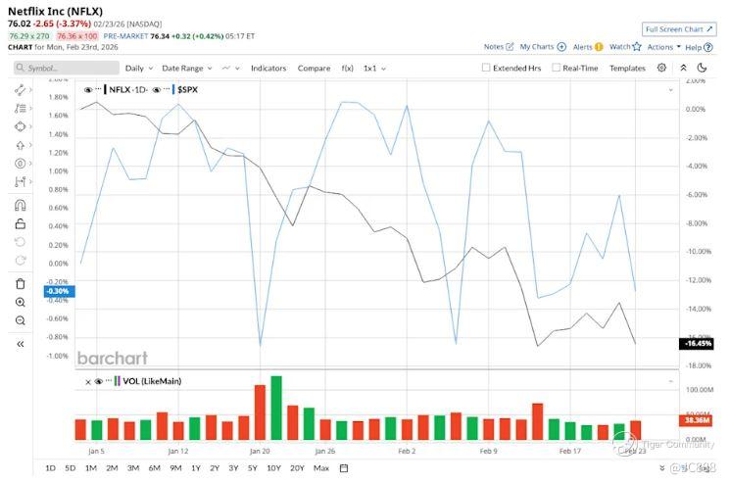Select the 10Y time range
This screenshot has height=484, width=729.
click(273, 468)
